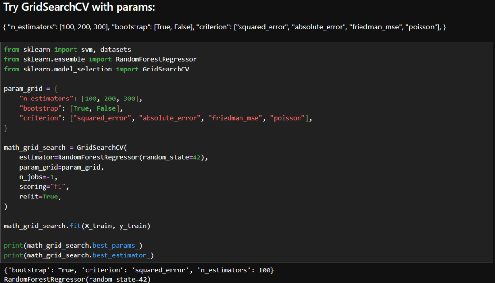
Task: Click the heading 'Try GridSearchCV with params:'
Action: click(x=79, y=8)
